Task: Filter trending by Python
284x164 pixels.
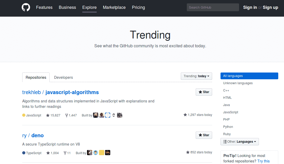Action: 228,127
